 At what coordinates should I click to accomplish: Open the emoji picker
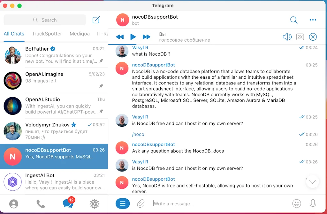click(296, 203)
